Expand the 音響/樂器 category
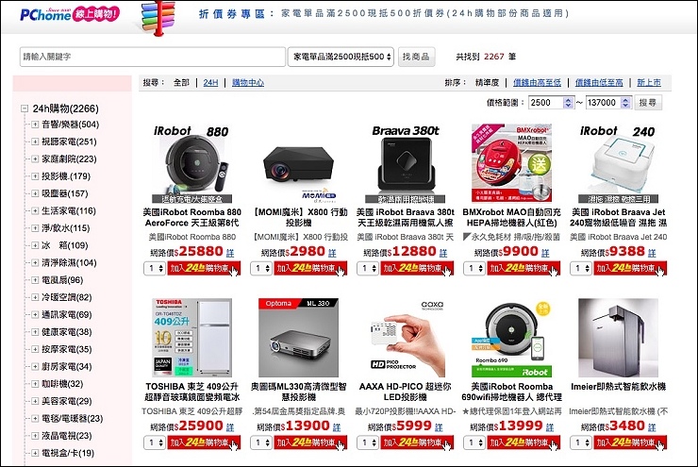 pos(35,125)
